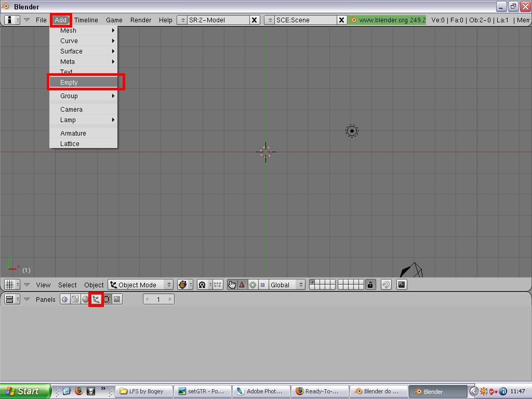Open the SCE:Scene selector dropdown
This screenshot has width=532, height=399.
pyautogui.click(x=270, y=20)
